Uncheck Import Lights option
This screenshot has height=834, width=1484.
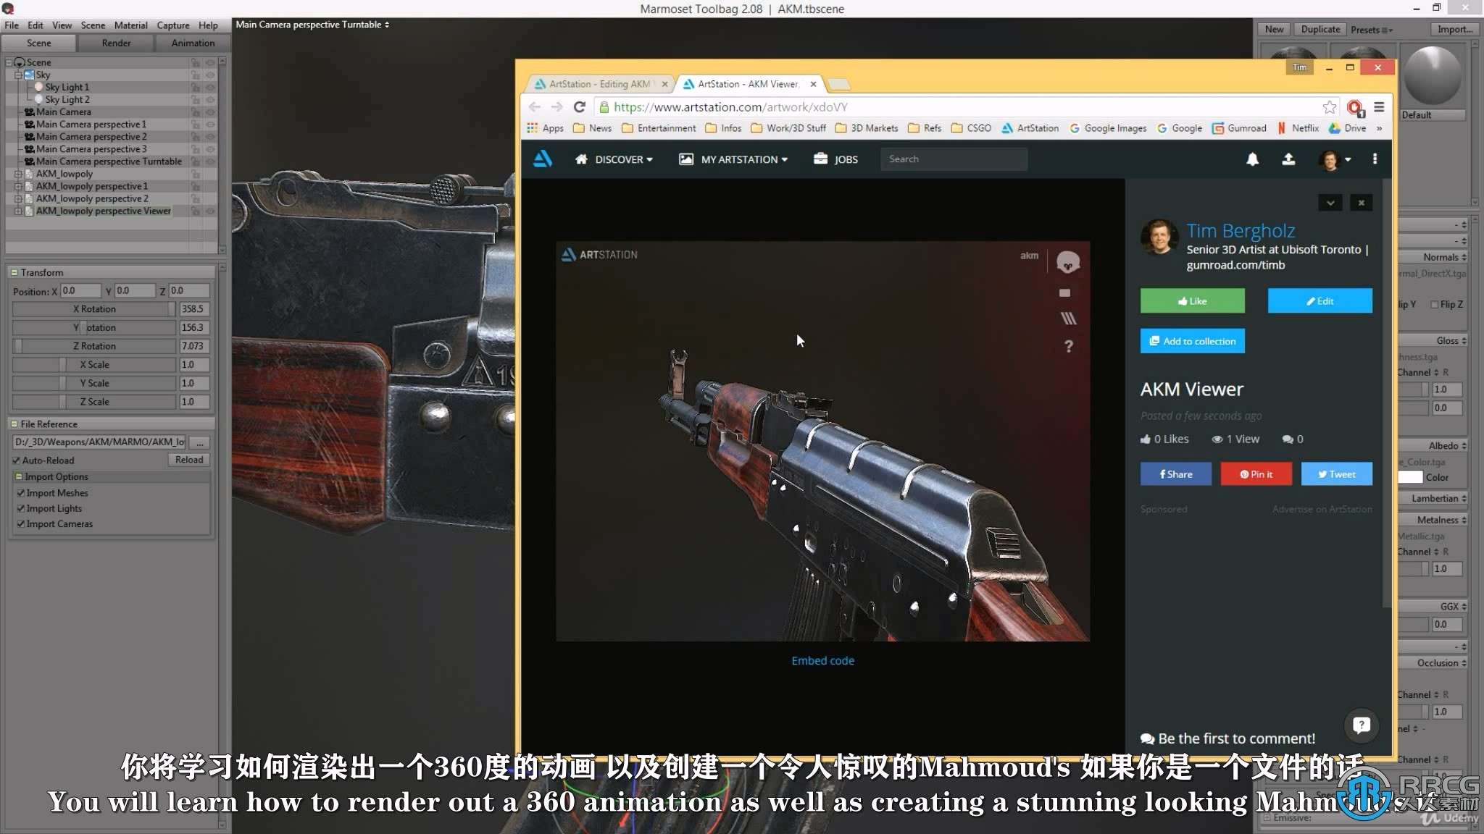tap(21, 509)
